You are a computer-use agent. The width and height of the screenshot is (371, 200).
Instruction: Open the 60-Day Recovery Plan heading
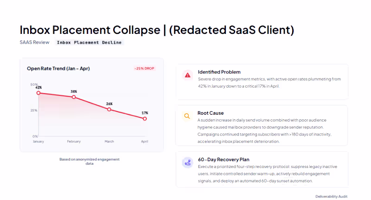coord(224,160)
